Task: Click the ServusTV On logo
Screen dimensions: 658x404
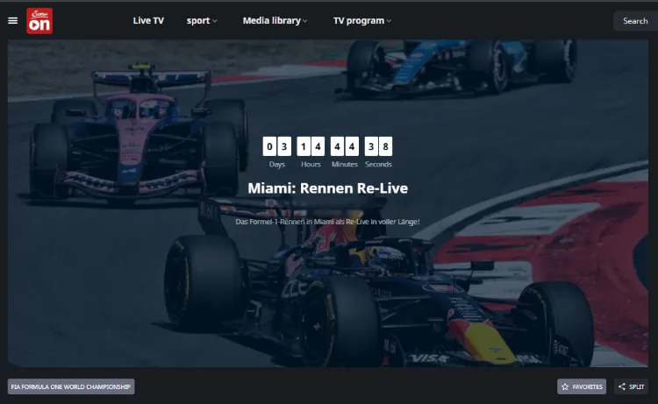Action: (39, 20)
